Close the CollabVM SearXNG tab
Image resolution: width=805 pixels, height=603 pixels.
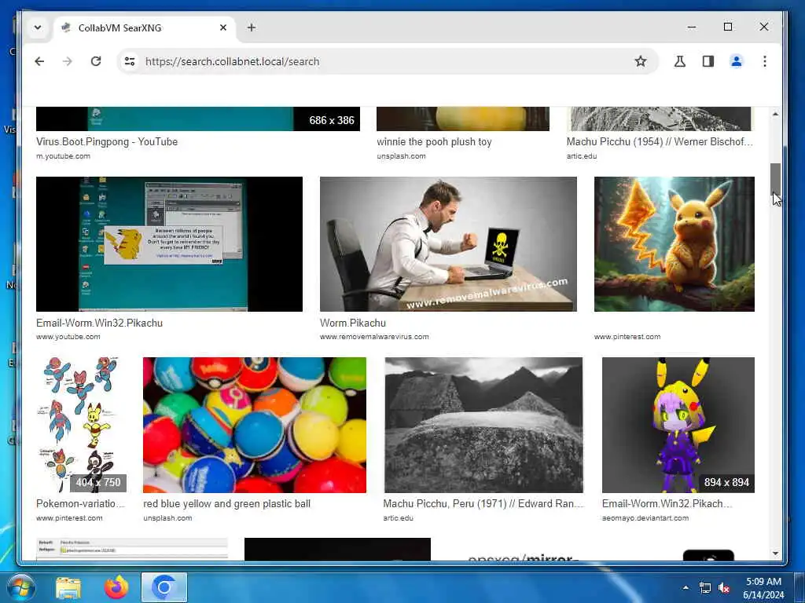click(x=222, y=27)
